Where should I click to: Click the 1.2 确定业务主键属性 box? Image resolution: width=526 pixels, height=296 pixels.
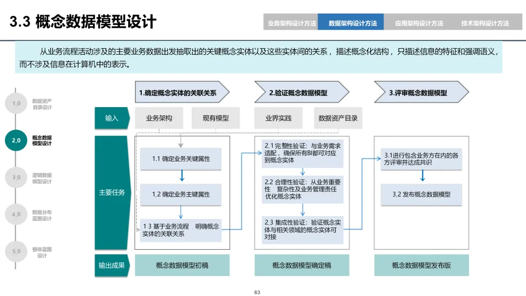pos(181,194)
